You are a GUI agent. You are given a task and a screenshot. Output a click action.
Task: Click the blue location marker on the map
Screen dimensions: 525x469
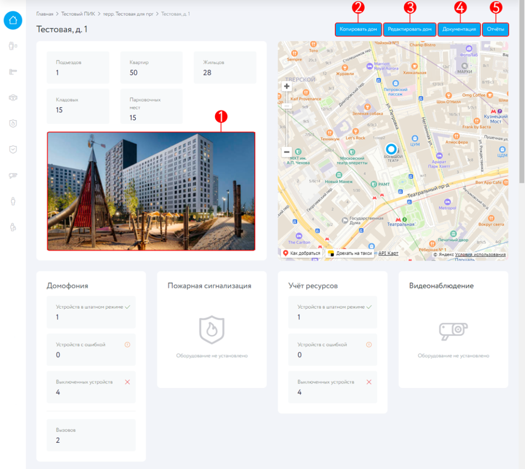(x=392, y=150)
